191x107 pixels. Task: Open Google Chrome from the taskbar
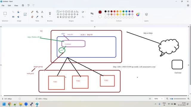(10, 104)
